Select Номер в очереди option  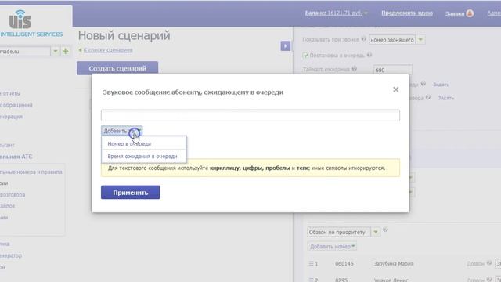[129, 144]
